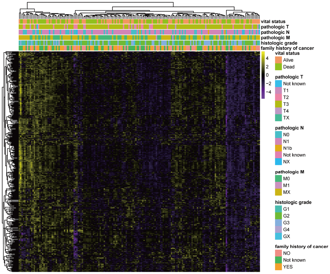Click the NX legend color box
The height and width of the screenshot is (274, 330).
coord(278,161)
